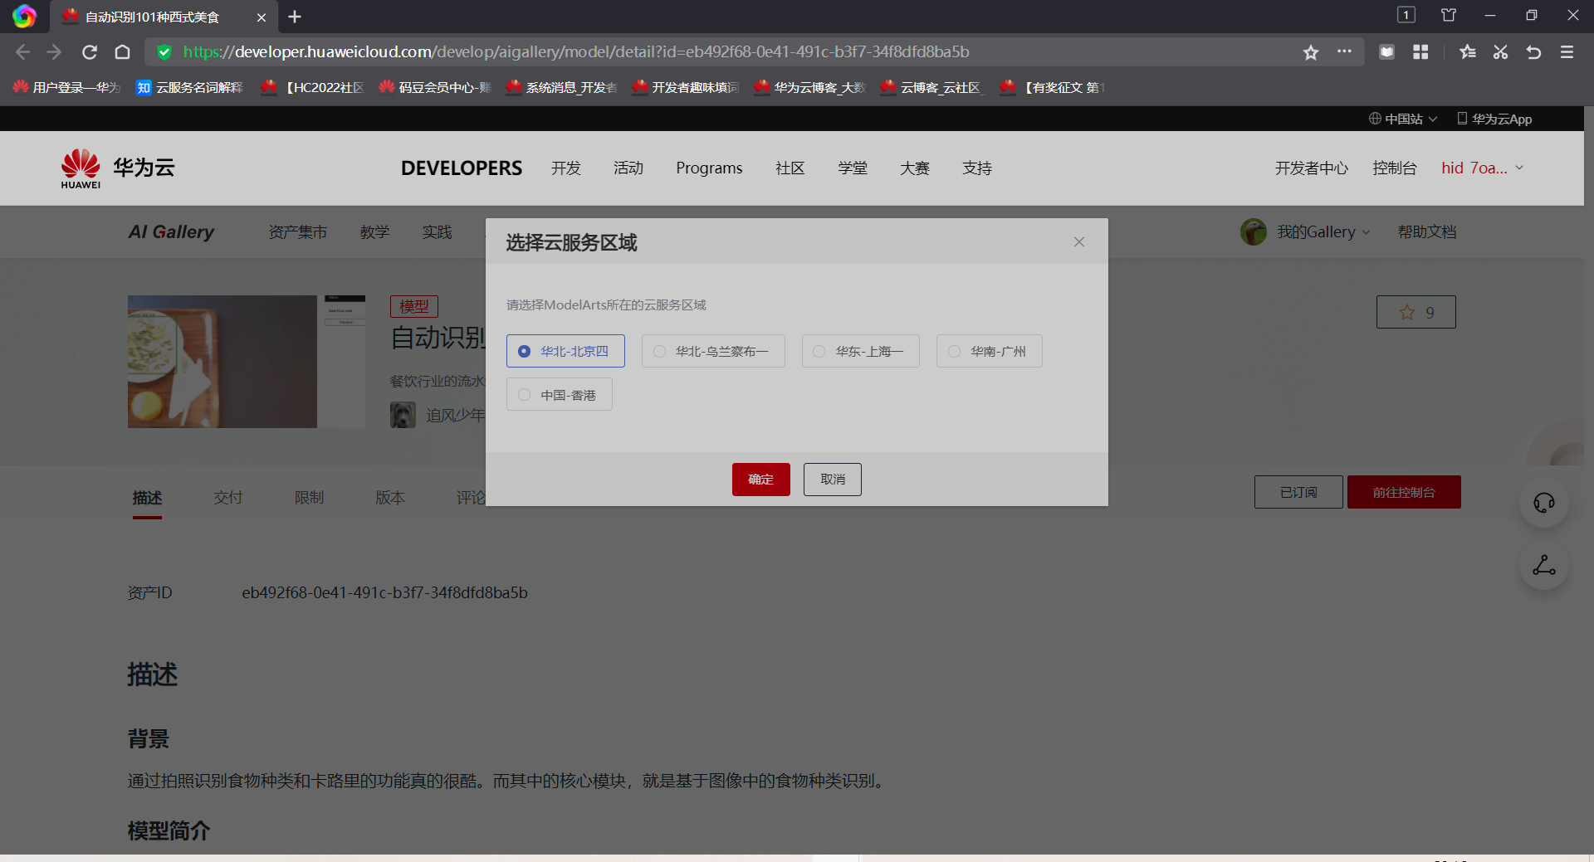The width and height of the screenshot is (1594, 862).
Task: Click the shield extension icon
Action: tap(1386, 52)
